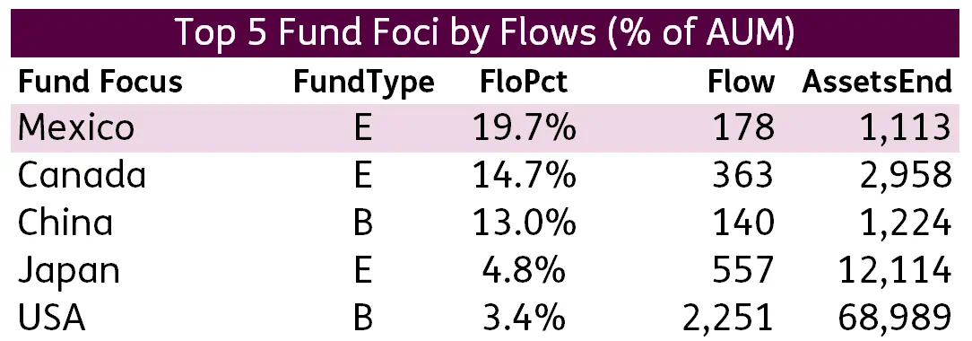Image resolution: width=972 pixels, height=341 pixels.
Task: Click the 13.0% FloPct value
Action: 525,223
